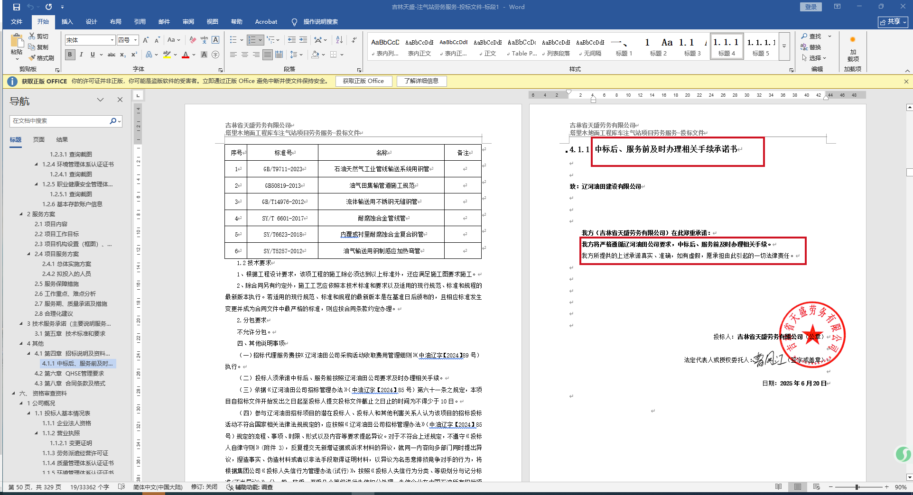Image resolution: width=913 pixels, height=495 pixels.
Task: Open the phonetic guide (wén) tool
Action: coord(204,40)
